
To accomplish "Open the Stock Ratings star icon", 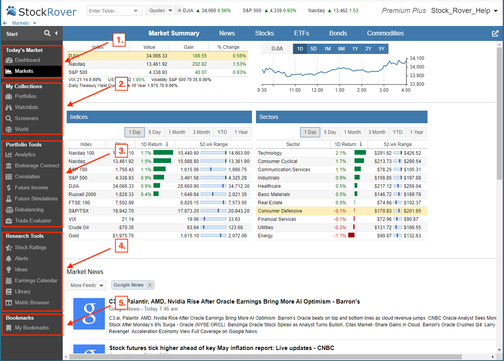I will click(9, 248).
